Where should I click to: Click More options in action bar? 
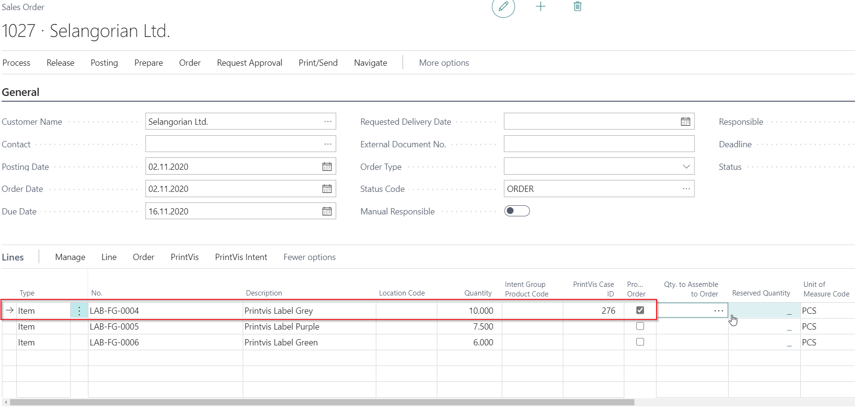pyautogui.click(x=444, y=63)
